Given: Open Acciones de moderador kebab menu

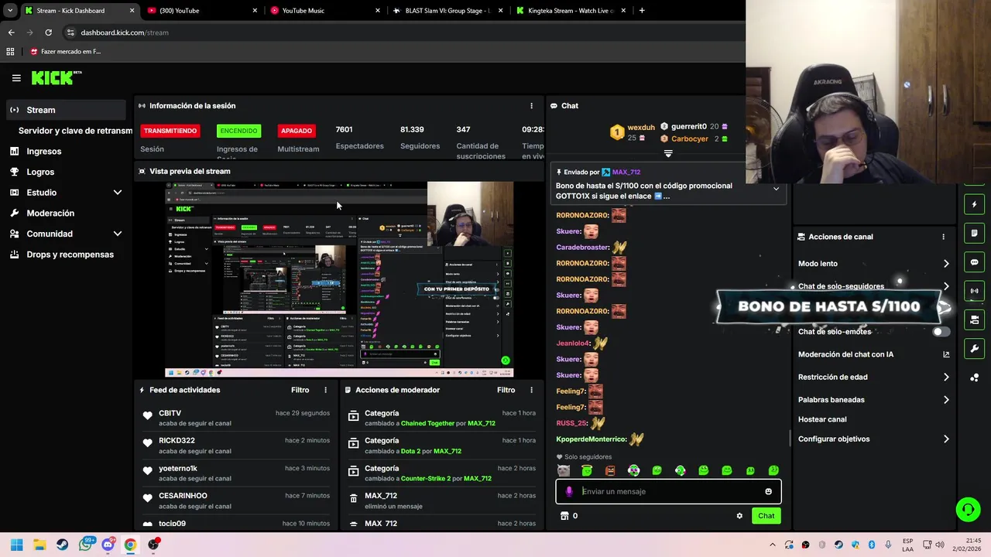Looking at the screenshot, I should [531, 390].
